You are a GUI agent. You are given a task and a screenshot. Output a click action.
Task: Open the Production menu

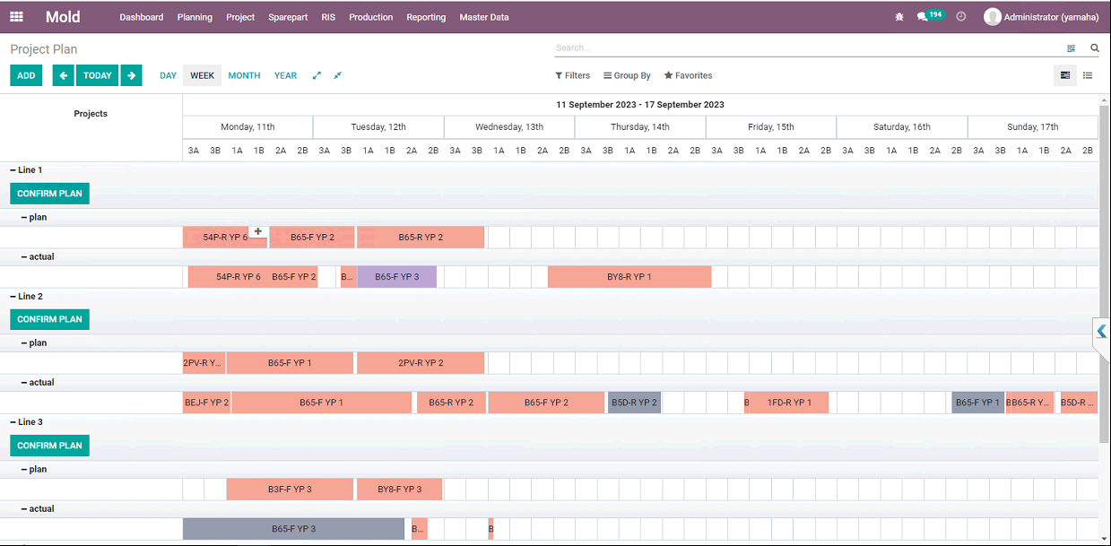point(370,17)
